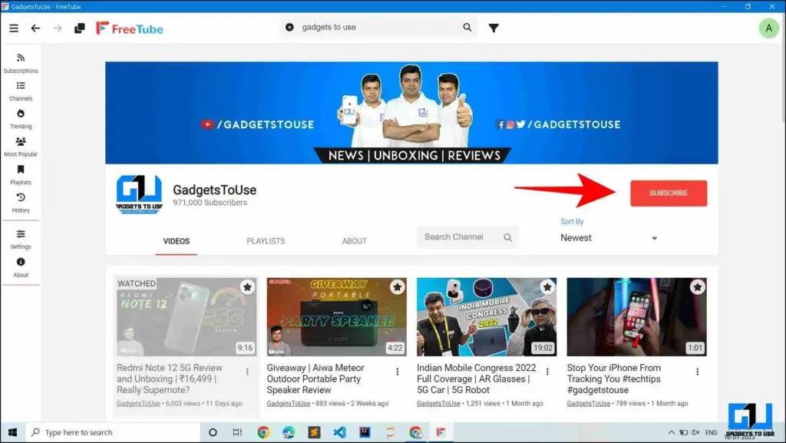This screenshot has width=786, height=443.
Task: Click the '971,000 Subscribers' count text
Action: (x=210, y=203)
